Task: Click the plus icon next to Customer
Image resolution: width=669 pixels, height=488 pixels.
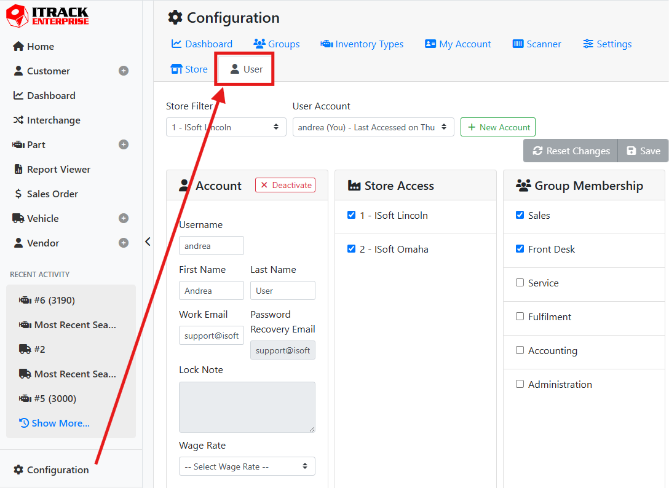Action: point(124,71)
